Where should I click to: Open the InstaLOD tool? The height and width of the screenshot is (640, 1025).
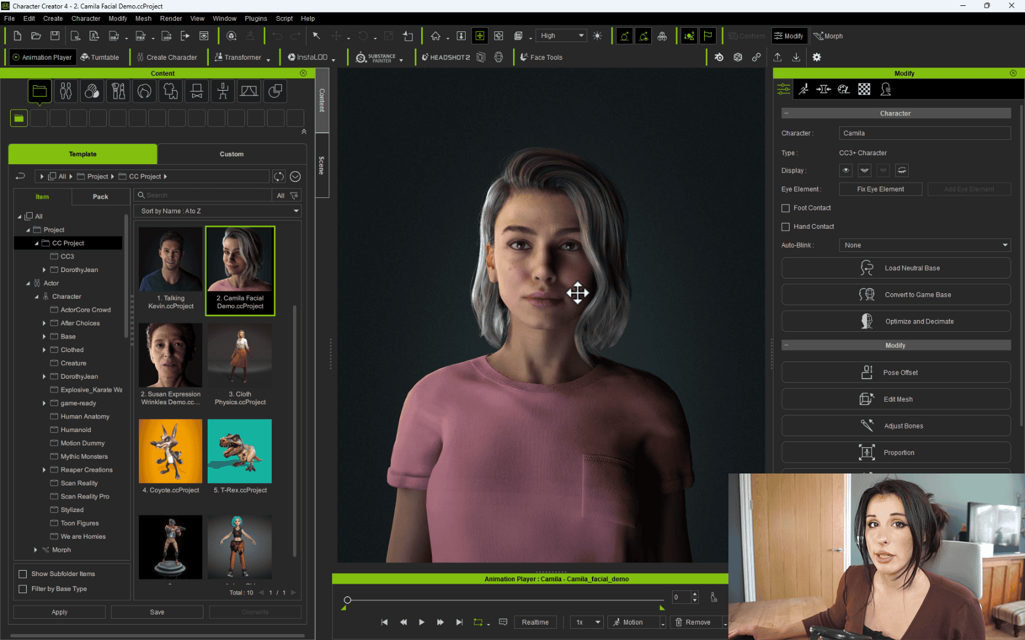pyautogui.click(x=308, y=57)
